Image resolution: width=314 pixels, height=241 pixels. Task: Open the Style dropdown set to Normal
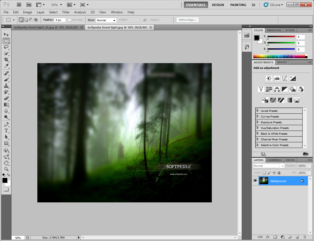point(106,20)
